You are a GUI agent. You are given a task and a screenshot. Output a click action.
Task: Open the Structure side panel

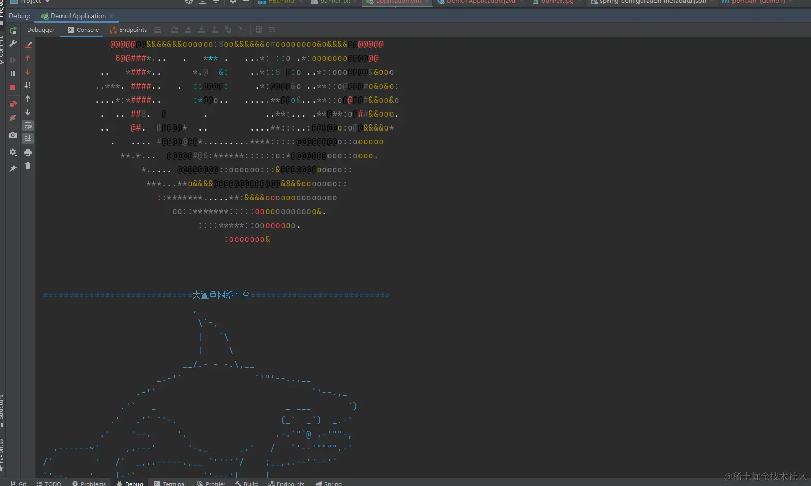[x=2, y=410]
